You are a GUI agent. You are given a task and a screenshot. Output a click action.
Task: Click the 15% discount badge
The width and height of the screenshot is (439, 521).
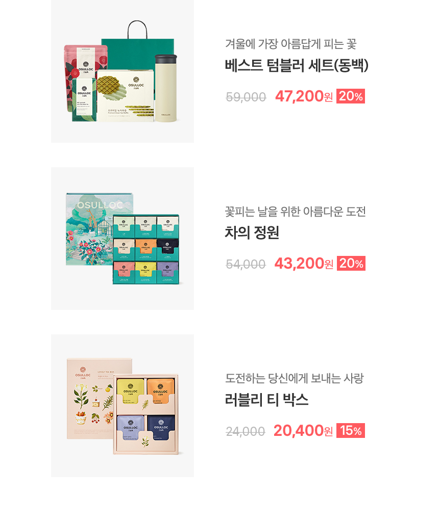(x=351, y=430)
